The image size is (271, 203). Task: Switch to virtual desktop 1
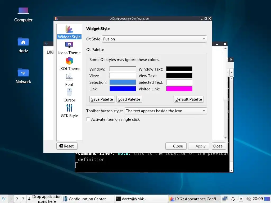[x=11, y=199]
